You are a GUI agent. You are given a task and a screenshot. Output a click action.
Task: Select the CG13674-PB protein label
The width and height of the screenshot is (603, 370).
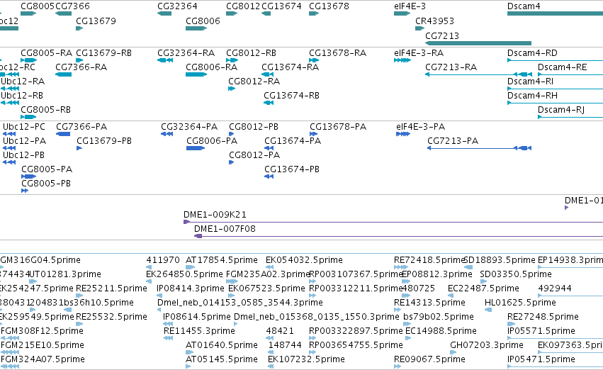[292, 169]
